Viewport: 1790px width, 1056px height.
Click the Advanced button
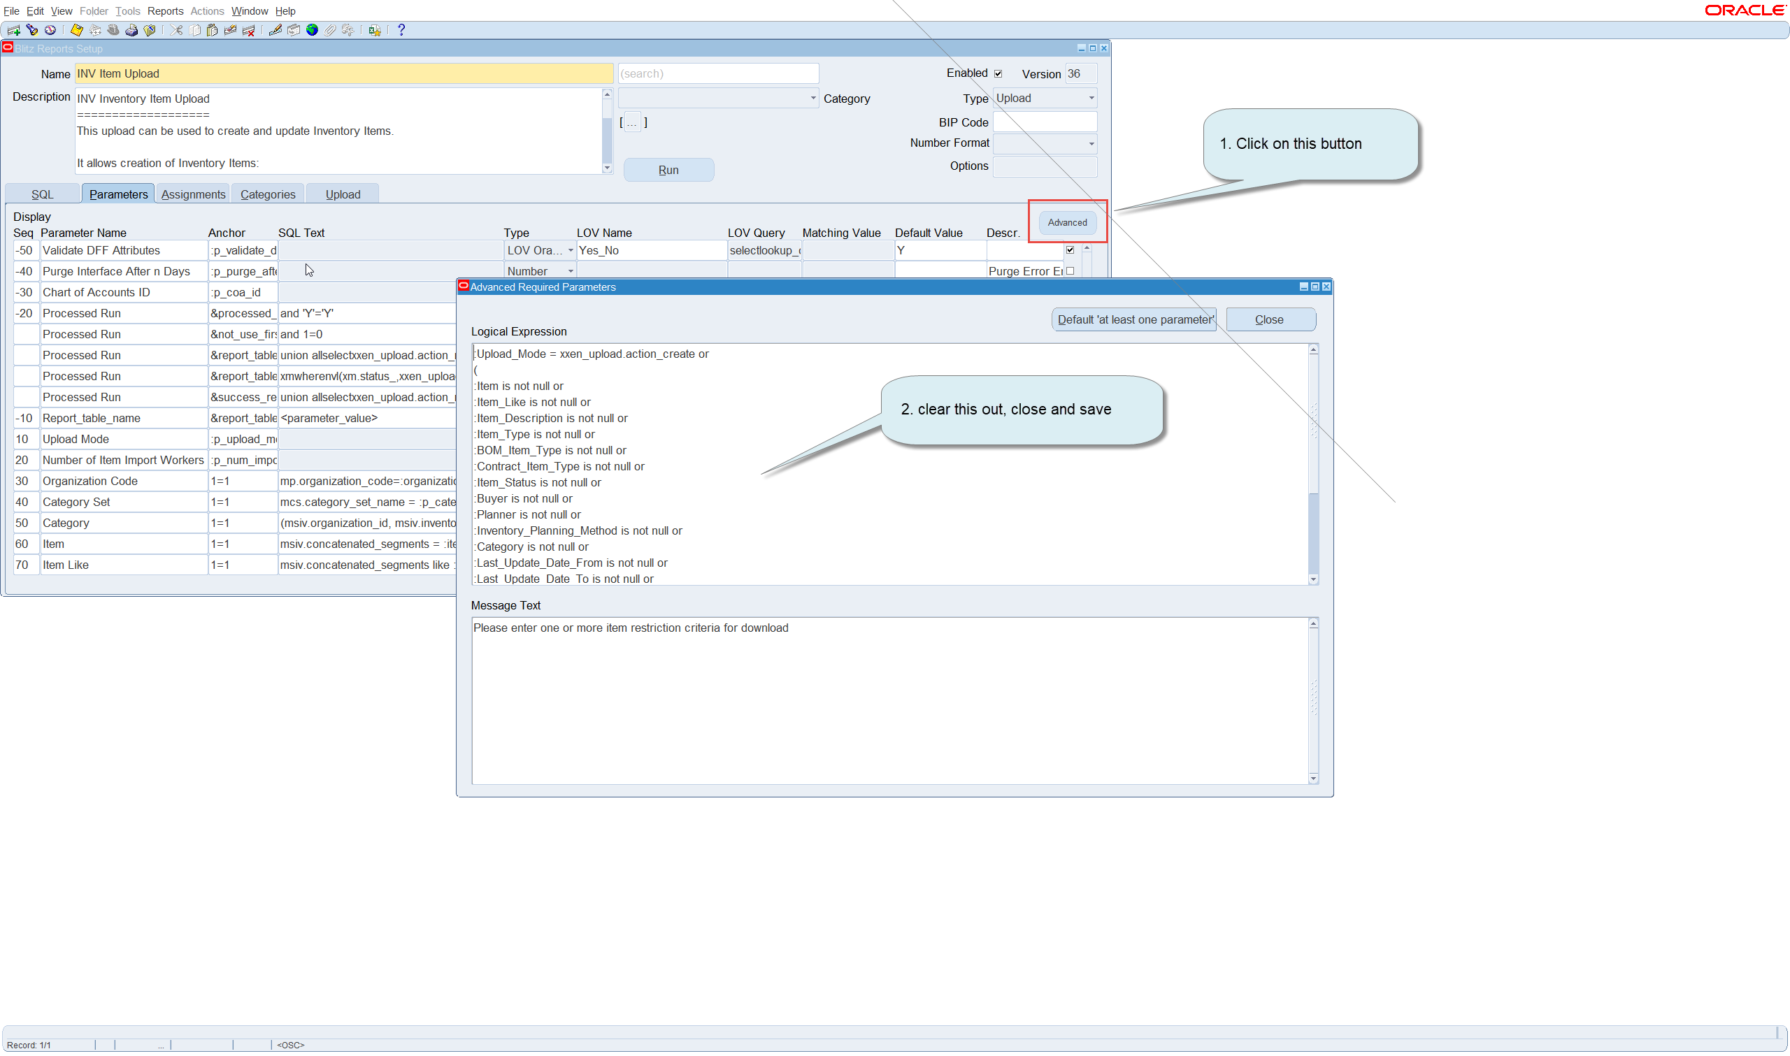pos(1067,223)
